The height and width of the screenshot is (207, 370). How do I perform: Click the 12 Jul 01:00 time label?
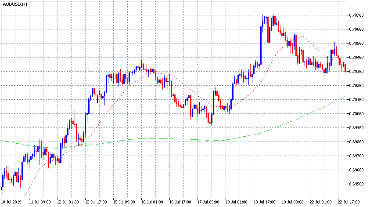coord(68,202)
